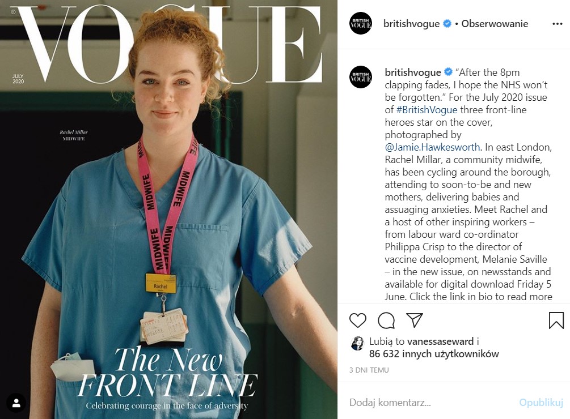The image size is (570, 419).
Task: Save post with bookmark icon
Action: tap(556, 320)
